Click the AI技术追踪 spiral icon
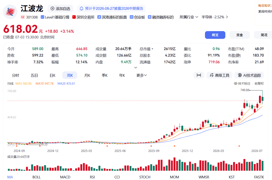 [240, 75]
